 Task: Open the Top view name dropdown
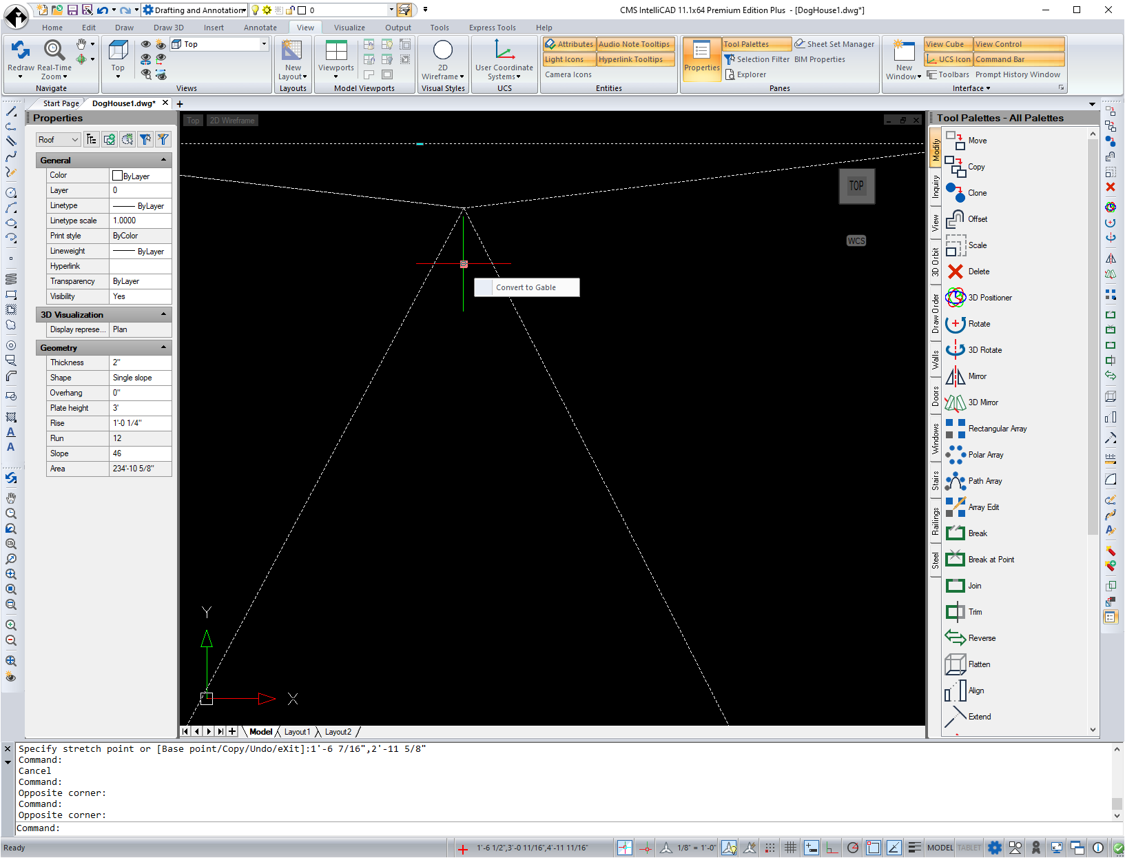pyautogui.click(x=263, y=44)
